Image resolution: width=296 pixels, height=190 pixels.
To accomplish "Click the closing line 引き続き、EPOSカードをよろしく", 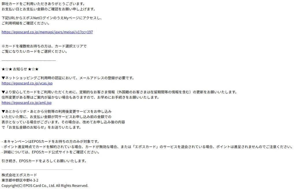I will coord(44,161).
